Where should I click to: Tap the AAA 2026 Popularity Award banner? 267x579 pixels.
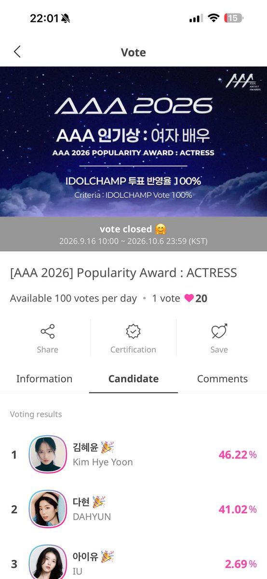pos(133,141)
